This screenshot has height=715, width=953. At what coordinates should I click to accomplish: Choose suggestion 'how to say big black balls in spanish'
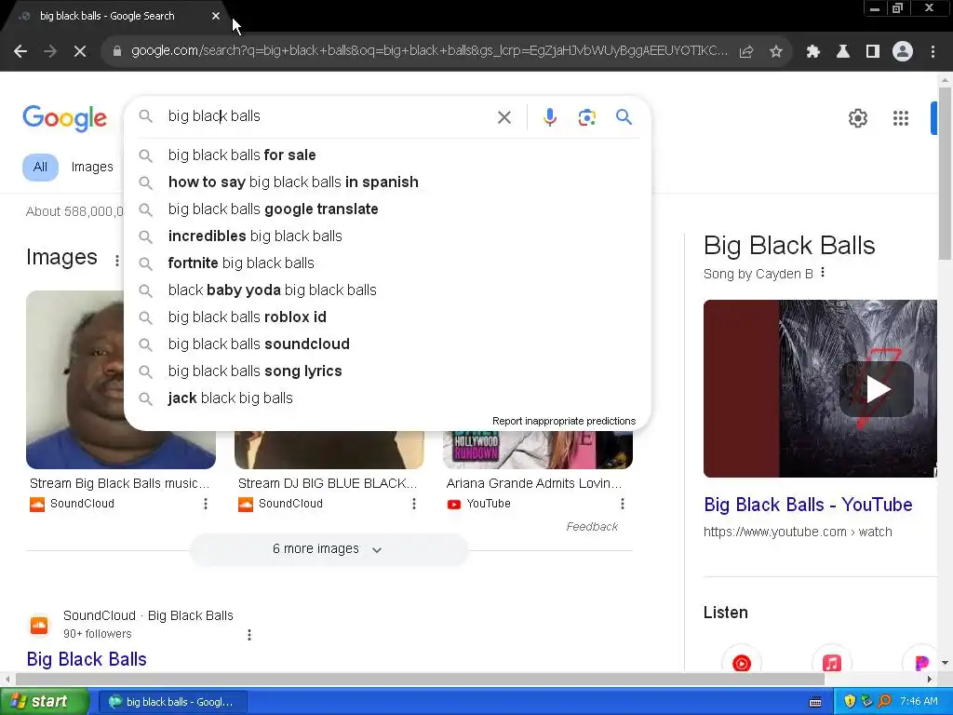tap(387, 182)
